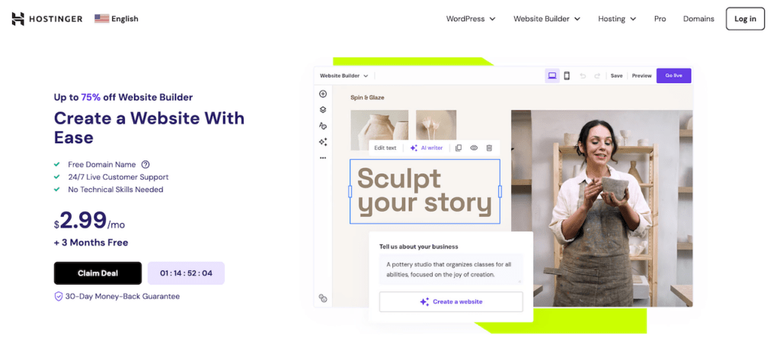Open the layers panel icon
The width and height of the screenshot is (780, 354).
click(x=323, y=110)
